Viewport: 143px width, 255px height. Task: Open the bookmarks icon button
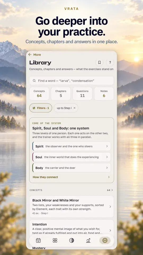click(99, 62)
